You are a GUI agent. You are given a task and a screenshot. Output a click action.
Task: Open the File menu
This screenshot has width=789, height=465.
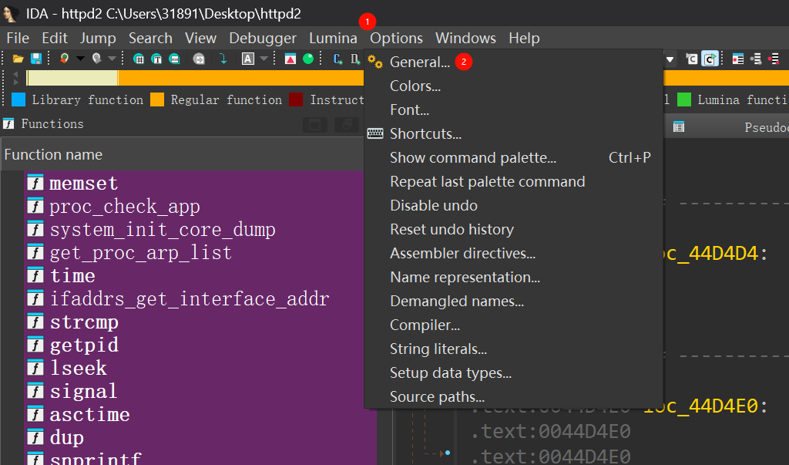[x=18, y=39]
